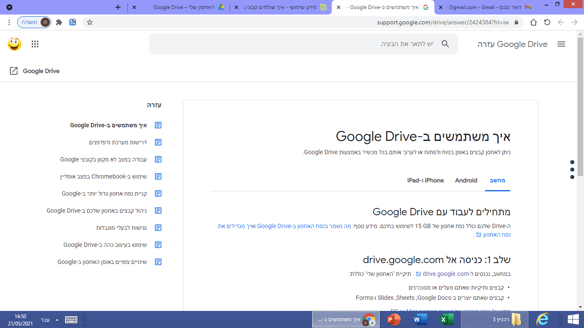Bookmark this page with the star icon
The image size is (584, 328).
90,22
